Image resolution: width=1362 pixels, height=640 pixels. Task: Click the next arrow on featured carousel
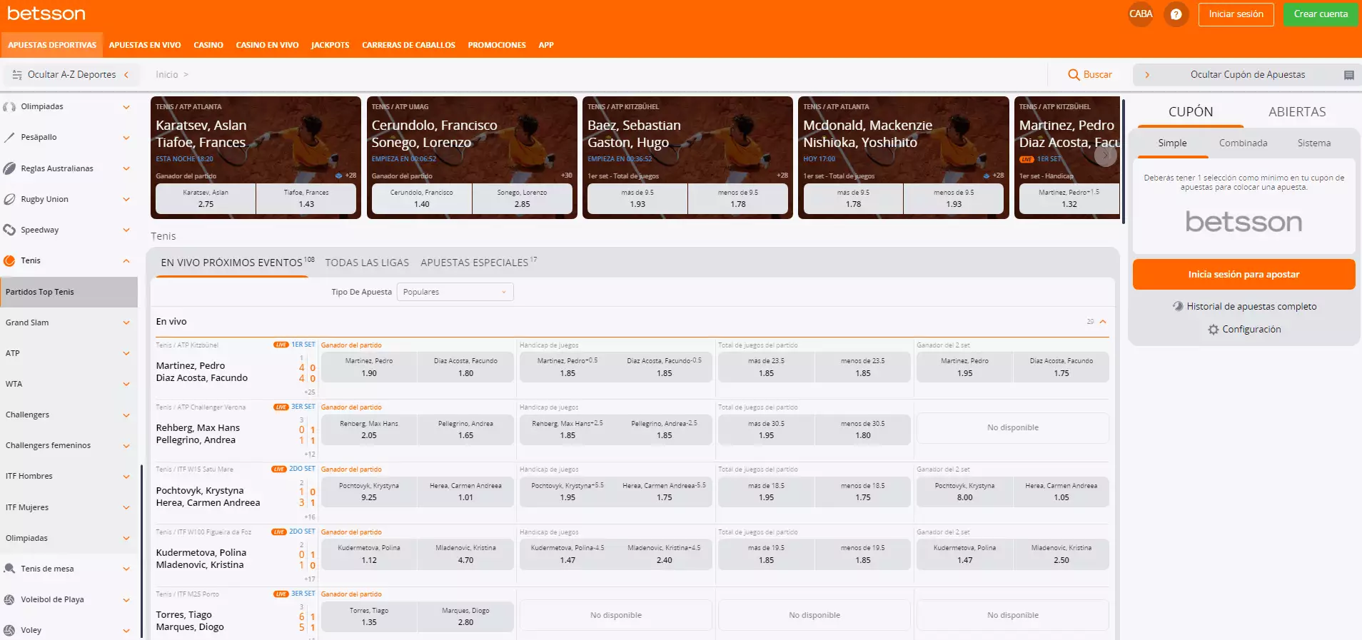[1105, 155]
